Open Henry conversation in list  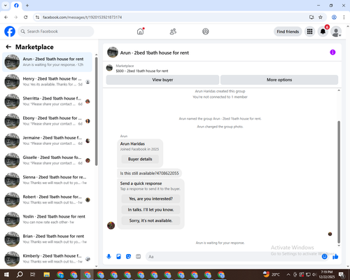(x=47, y=82)
